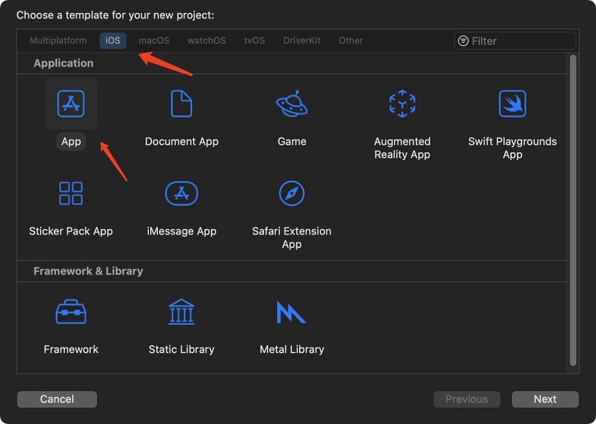Click the "Swift Playgrounds App" label
The width and height of the screenshot is (596, 424).
513,148
